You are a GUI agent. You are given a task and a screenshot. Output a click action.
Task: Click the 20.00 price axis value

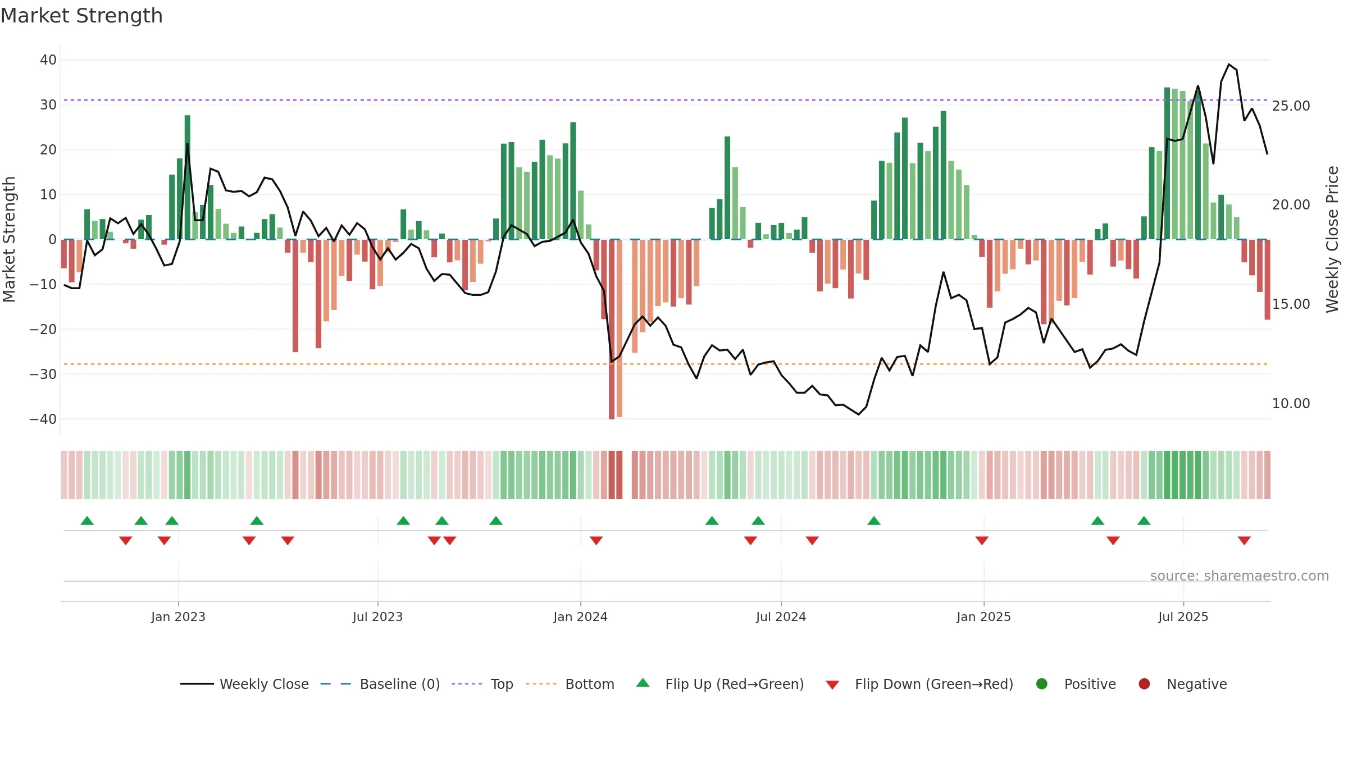(x=1291, y=205)
